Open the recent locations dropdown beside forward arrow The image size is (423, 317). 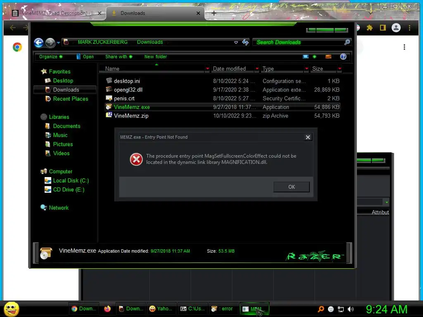(58, 43)
